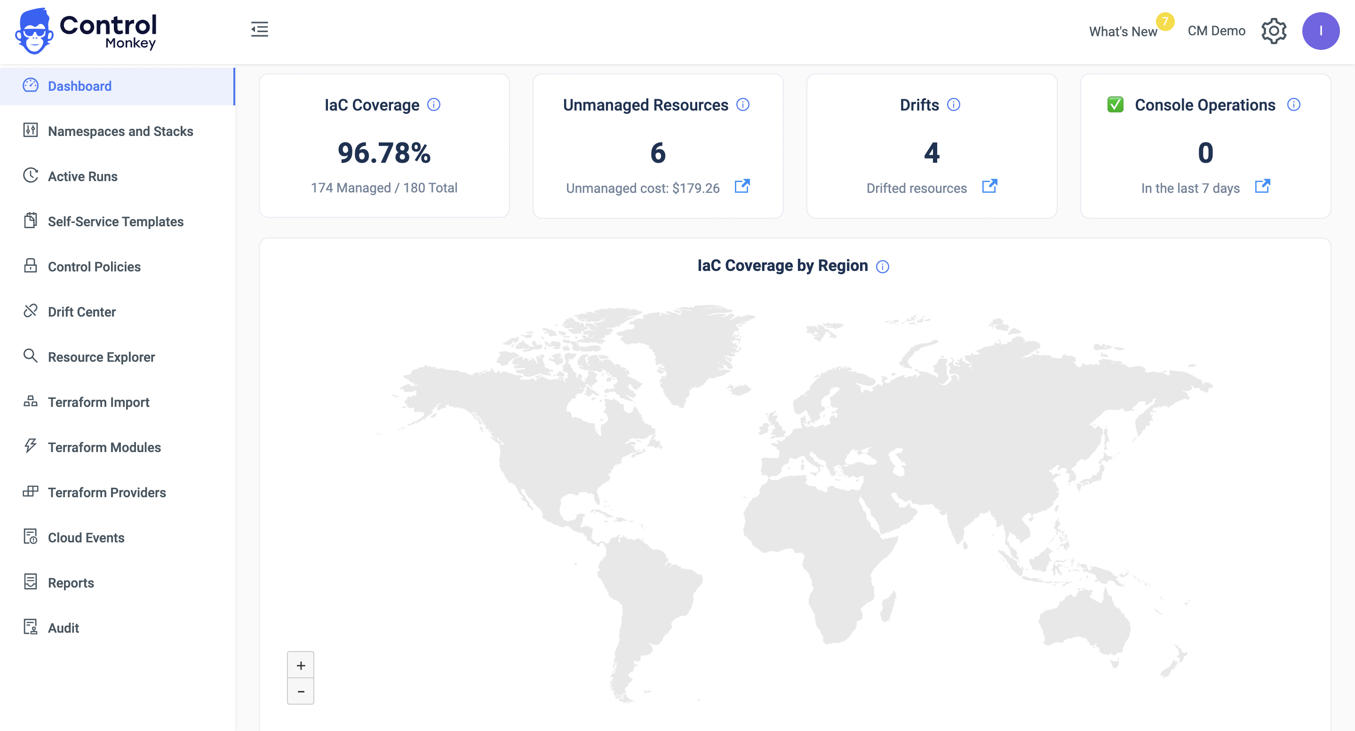Click the CM Demo organization name
Screen dimensions: 1355x731
coord(1216,31)
